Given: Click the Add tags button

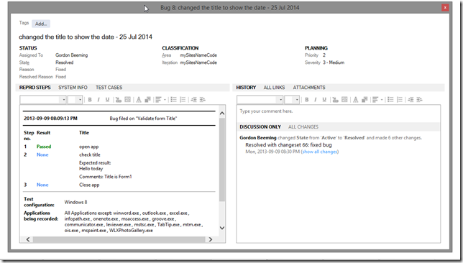Looking at the screenshot, I should pyautogui.click(x=41, y=24).
